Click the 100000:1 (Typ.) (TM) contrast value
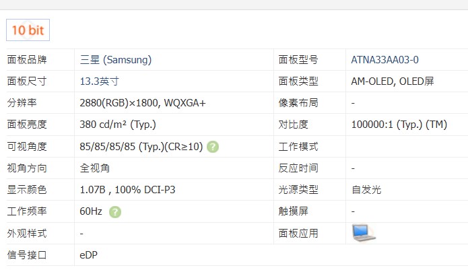The width and height of the screenshot is (468, 274). click(x=399, y=125)
